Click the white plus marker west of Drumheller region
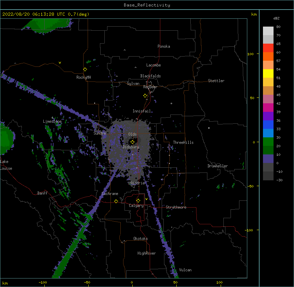Image resolution: width=294 pixels, height=287 pixels. [209, 128]
